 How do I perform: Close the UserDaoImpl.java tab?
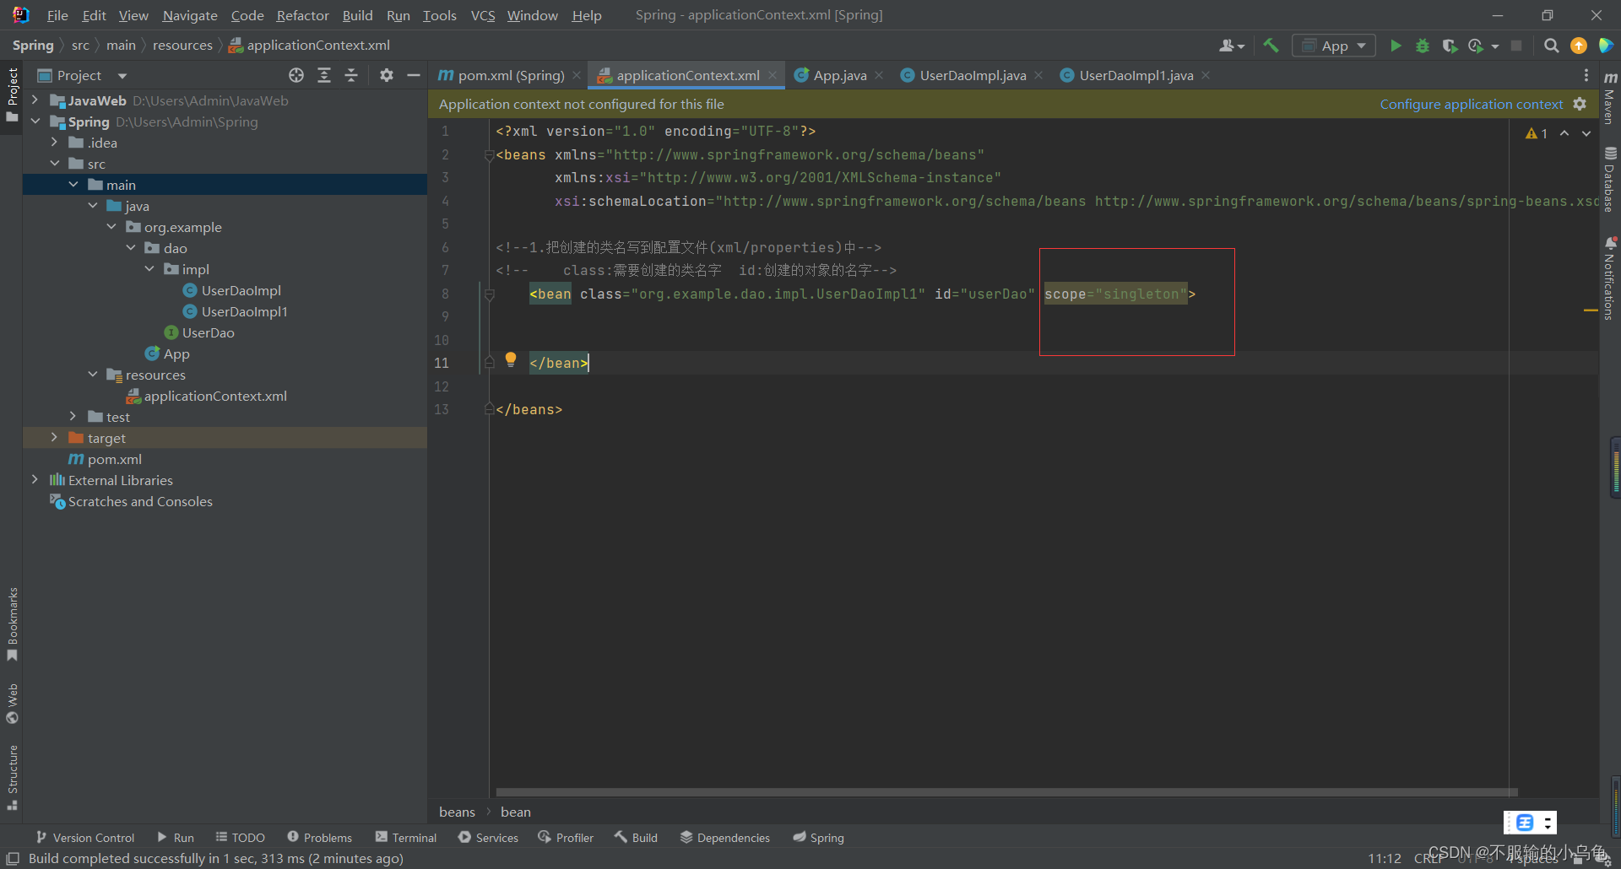coord(1038,75)
